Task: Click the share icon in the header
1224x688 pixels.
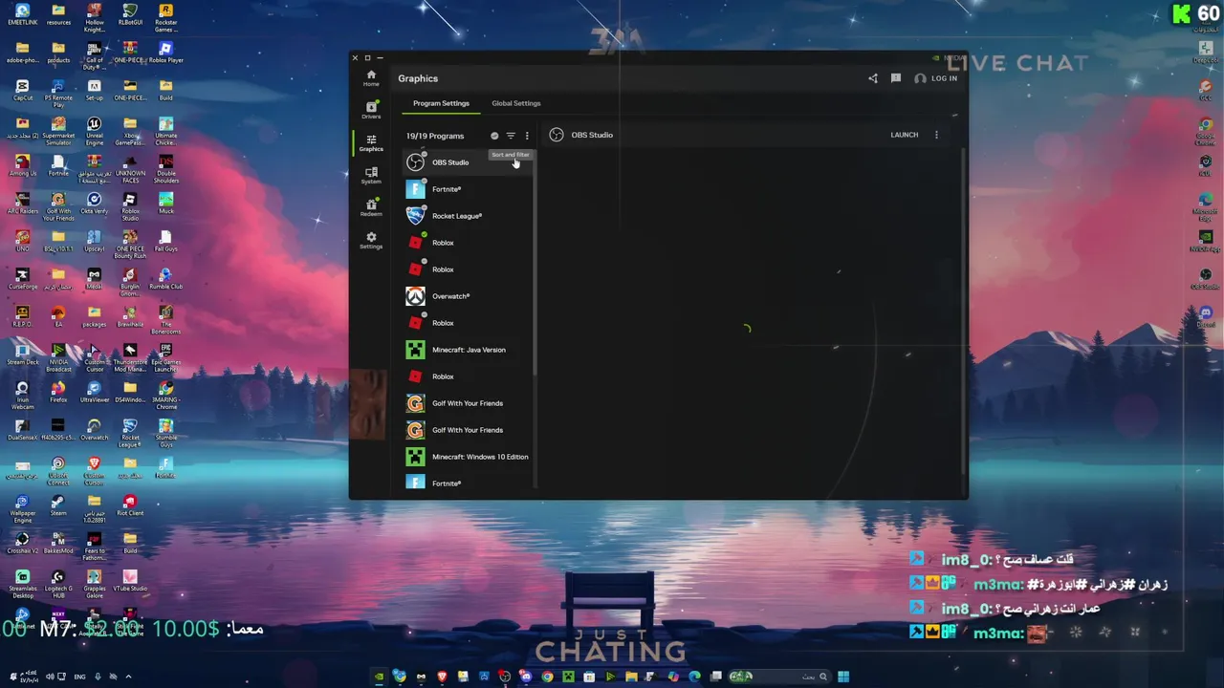Action: pos(872,78)
